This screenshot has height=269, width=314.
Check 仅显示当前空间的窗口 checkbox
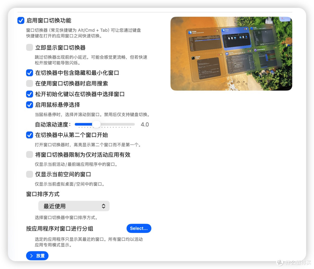pos(30,174)
